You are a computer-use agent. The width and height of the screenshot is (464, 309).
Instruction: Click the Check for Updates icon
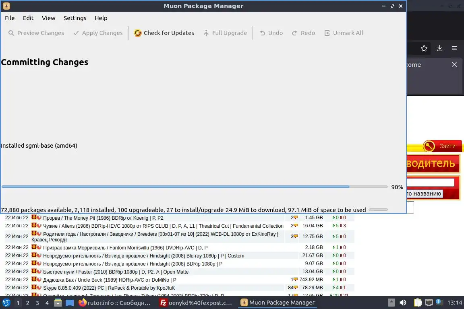(x=138, y=33)
